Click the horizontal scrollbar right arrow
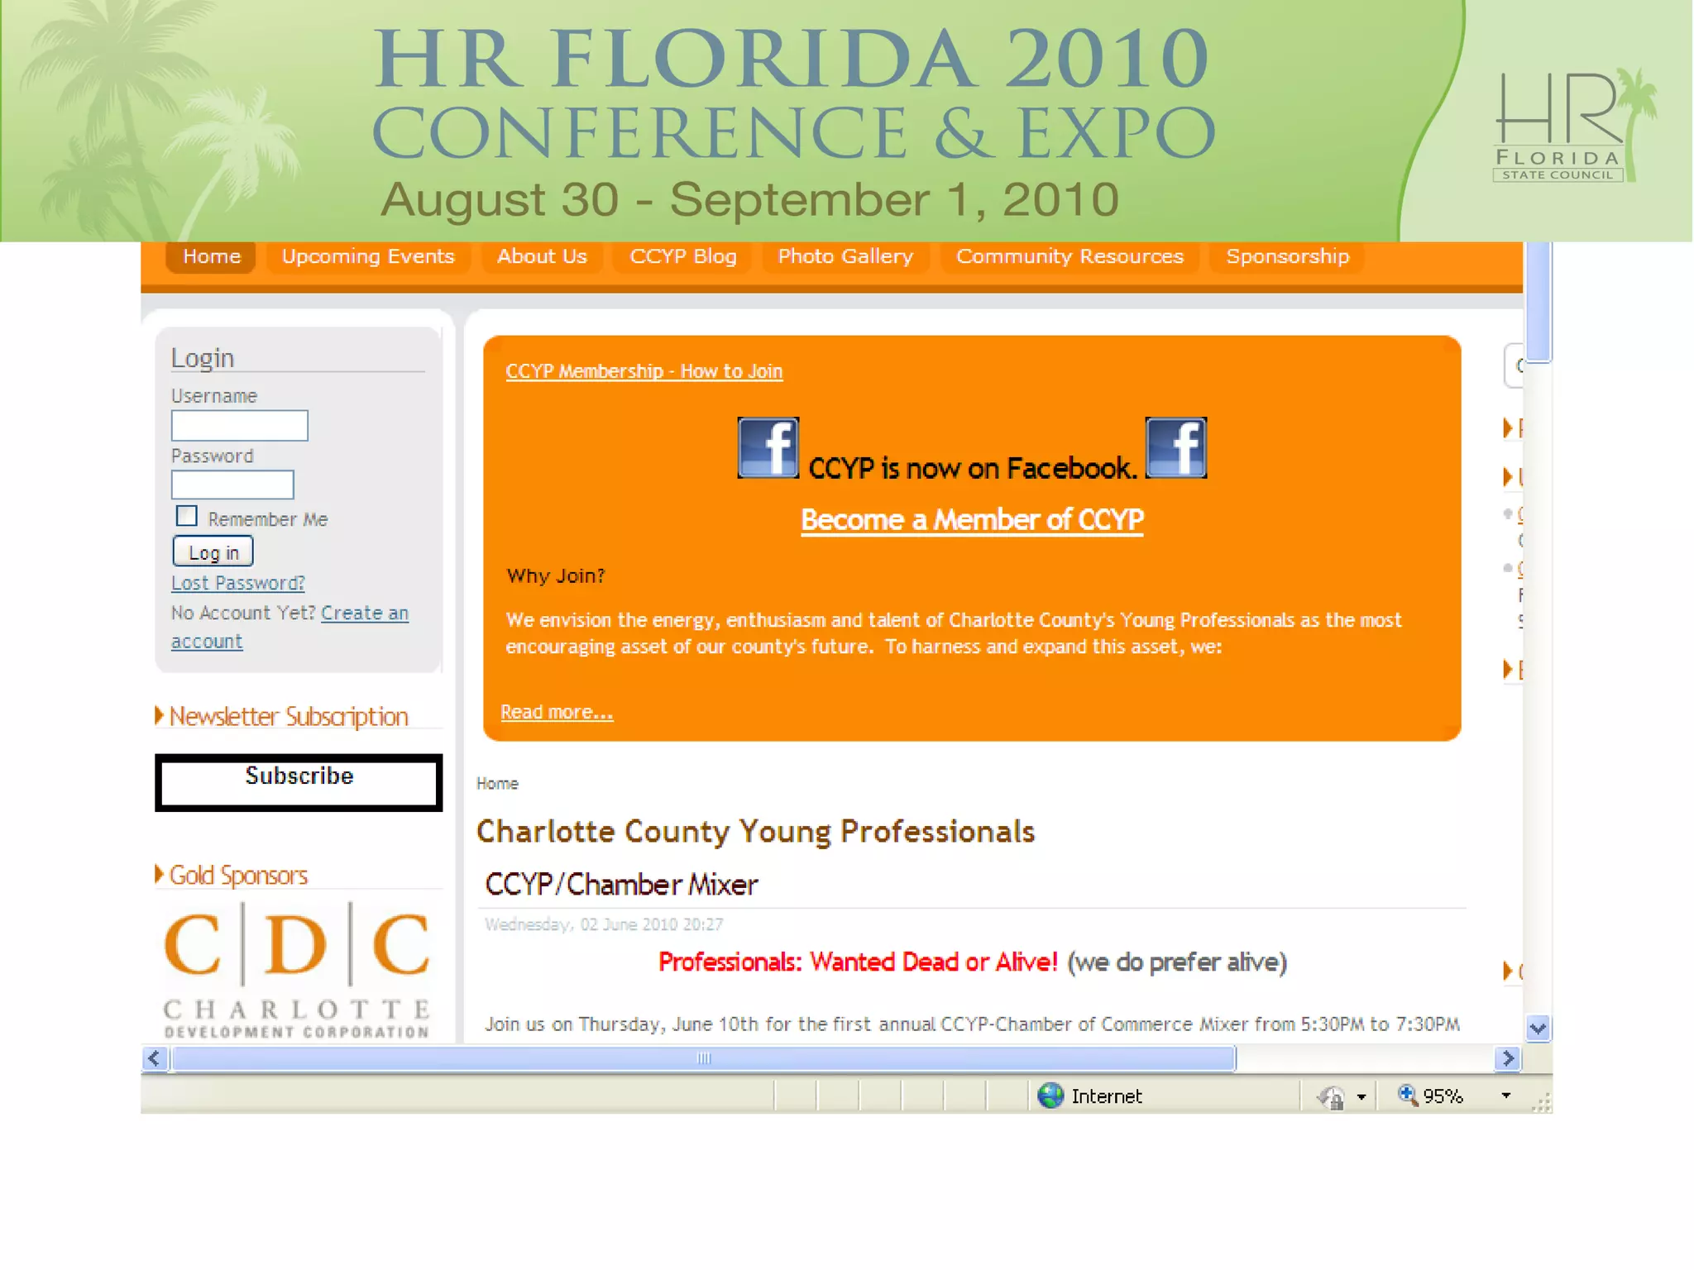The width and height of the screenshot is (1694, 1270). (x=1507, y=1058)
